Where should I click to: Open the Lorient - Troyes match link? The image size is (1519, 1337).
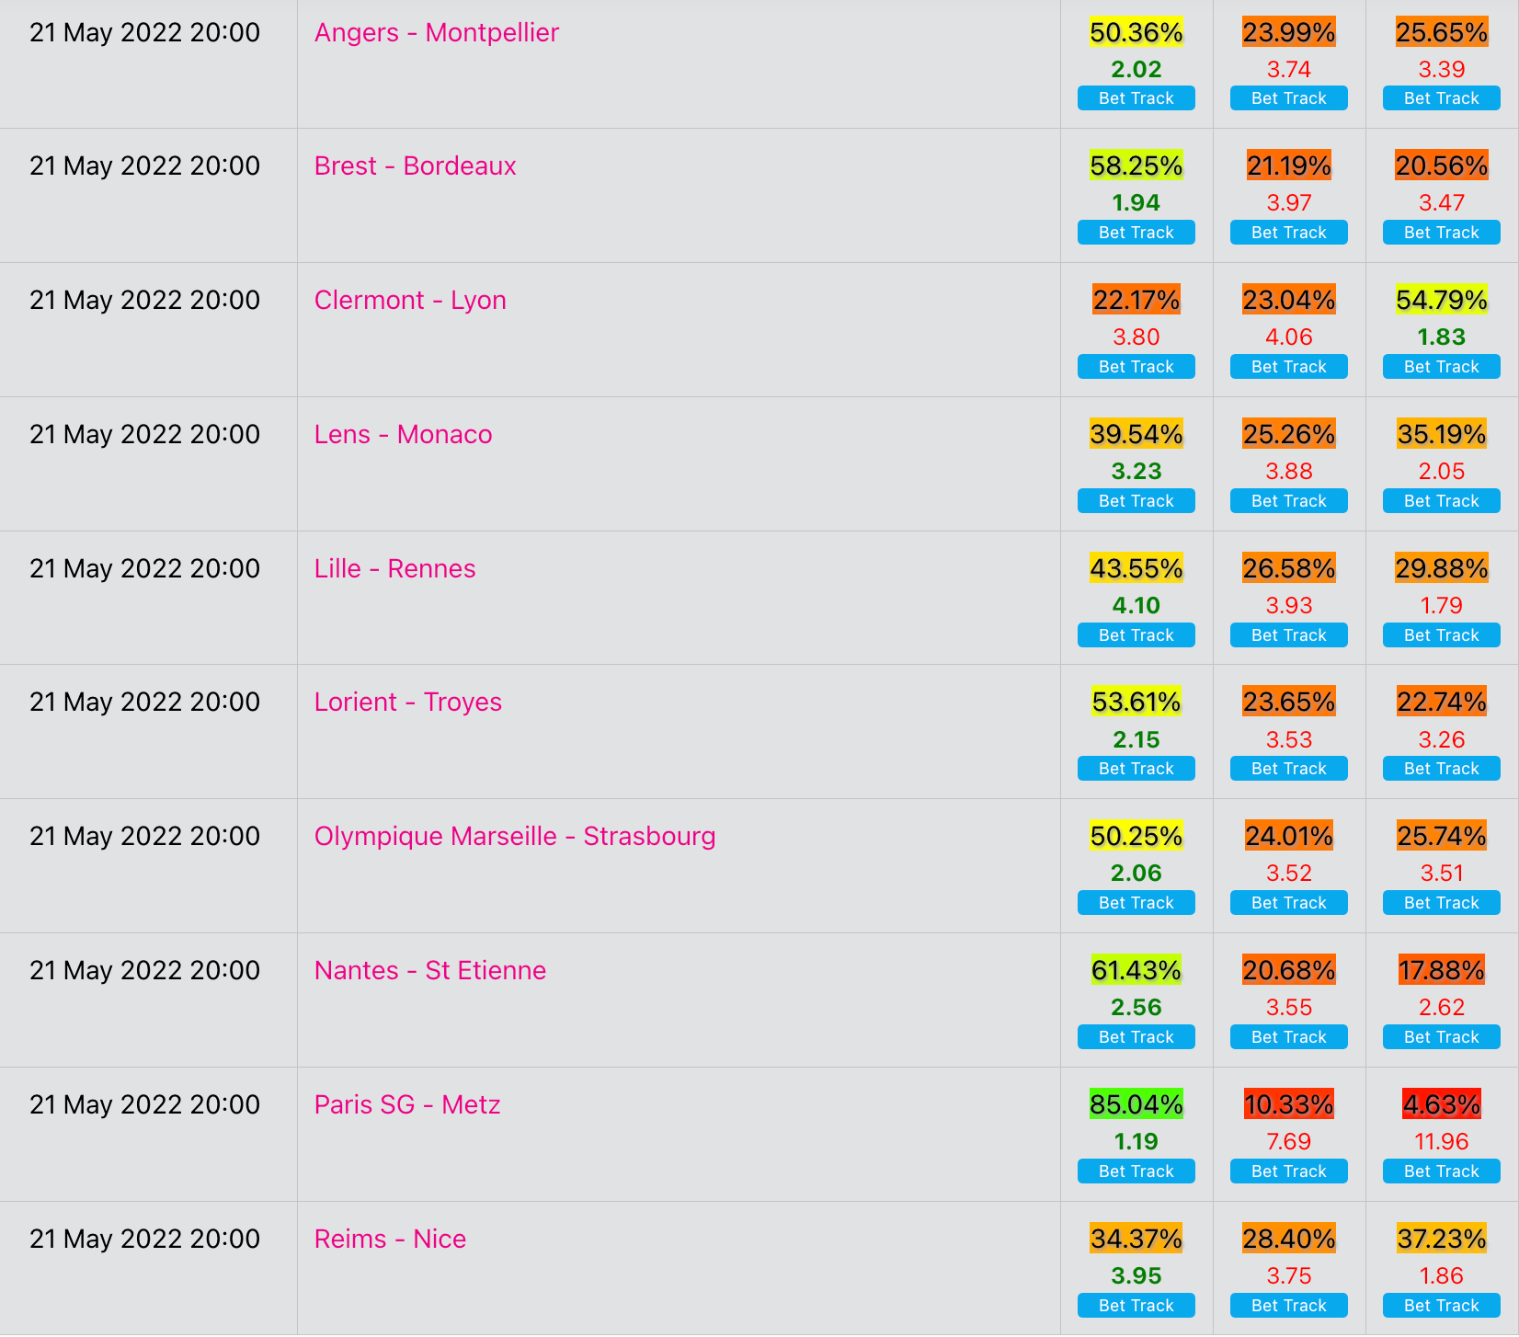click(x=407, y=702)
